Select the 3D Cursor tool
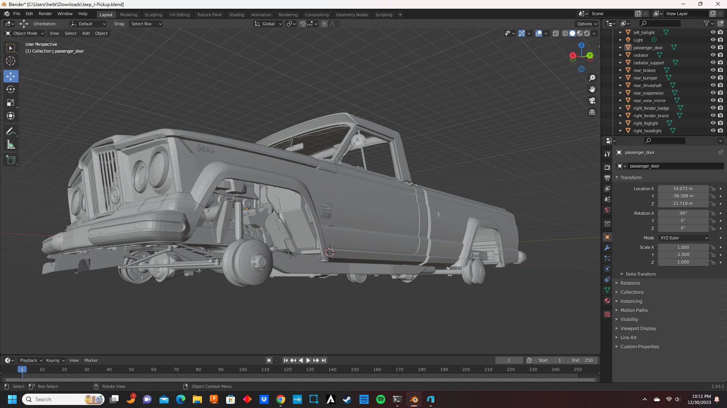The image size is (727, 408). pos(11,61)
